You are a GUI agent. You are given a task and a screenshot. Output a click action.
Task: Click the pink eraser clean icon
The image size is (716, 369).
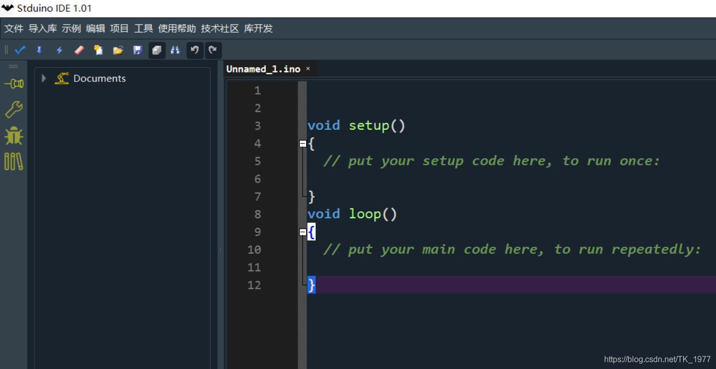(x=79, y=50)
